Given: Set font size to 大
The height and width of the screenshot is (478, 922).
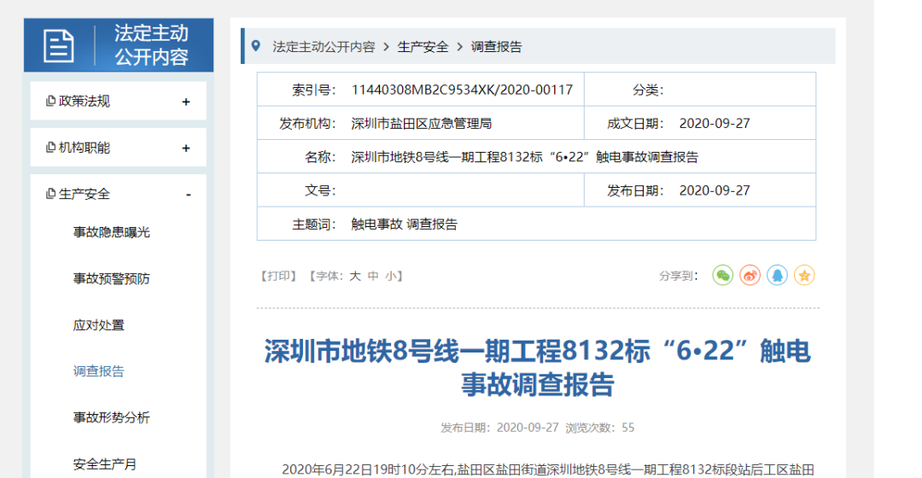Looking at the screenshot, I should click(355, 276).
